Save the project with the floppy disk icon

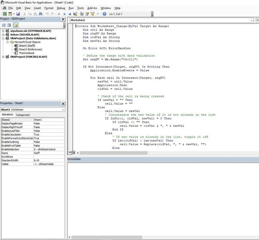(18, 14)
